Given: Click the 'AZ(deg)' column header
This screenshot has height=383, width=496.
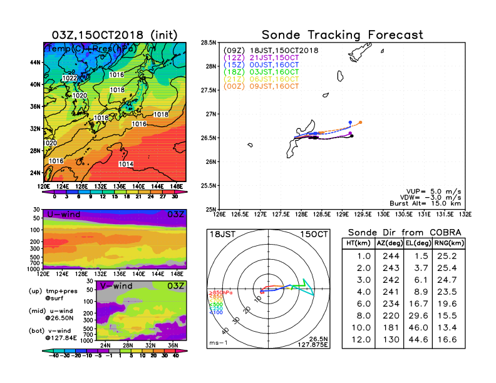Looking at the screenshot, I should (390, 243).
